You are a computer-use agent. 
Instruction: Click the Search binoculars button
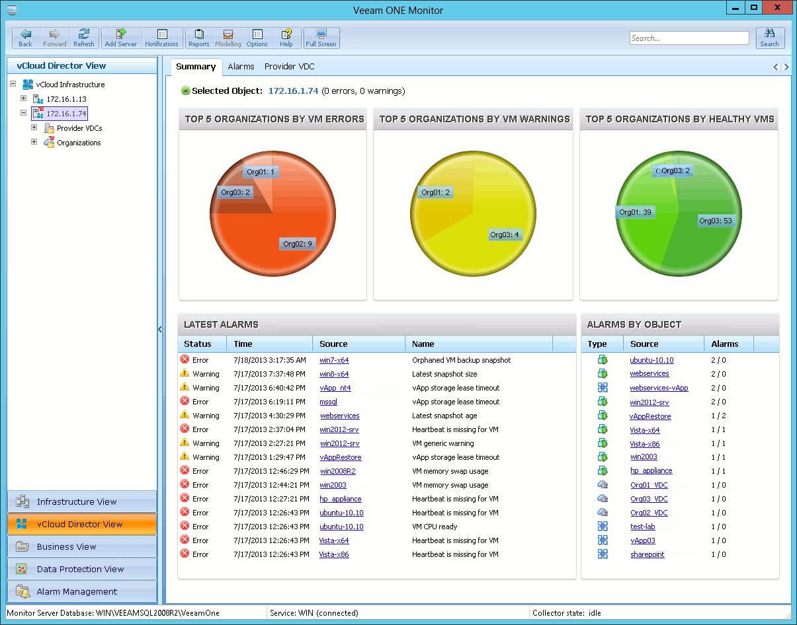(x=769, y=38)
